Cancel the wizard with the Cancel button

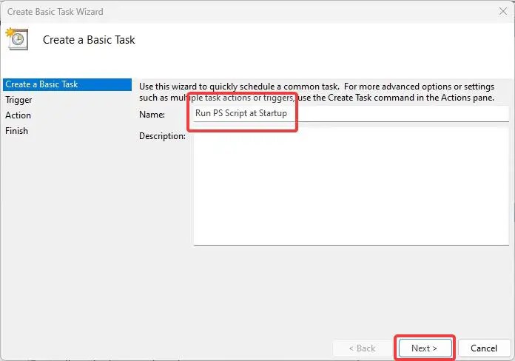484,348
